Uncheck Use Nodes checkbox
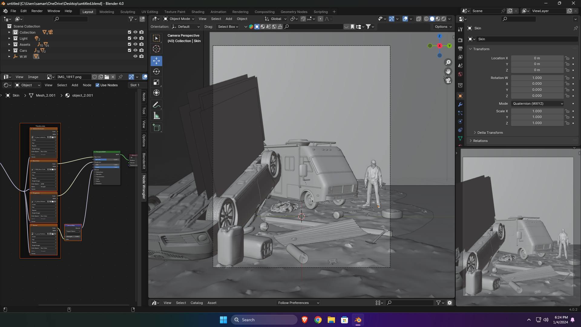581x327 pixels. click(97, 85)
